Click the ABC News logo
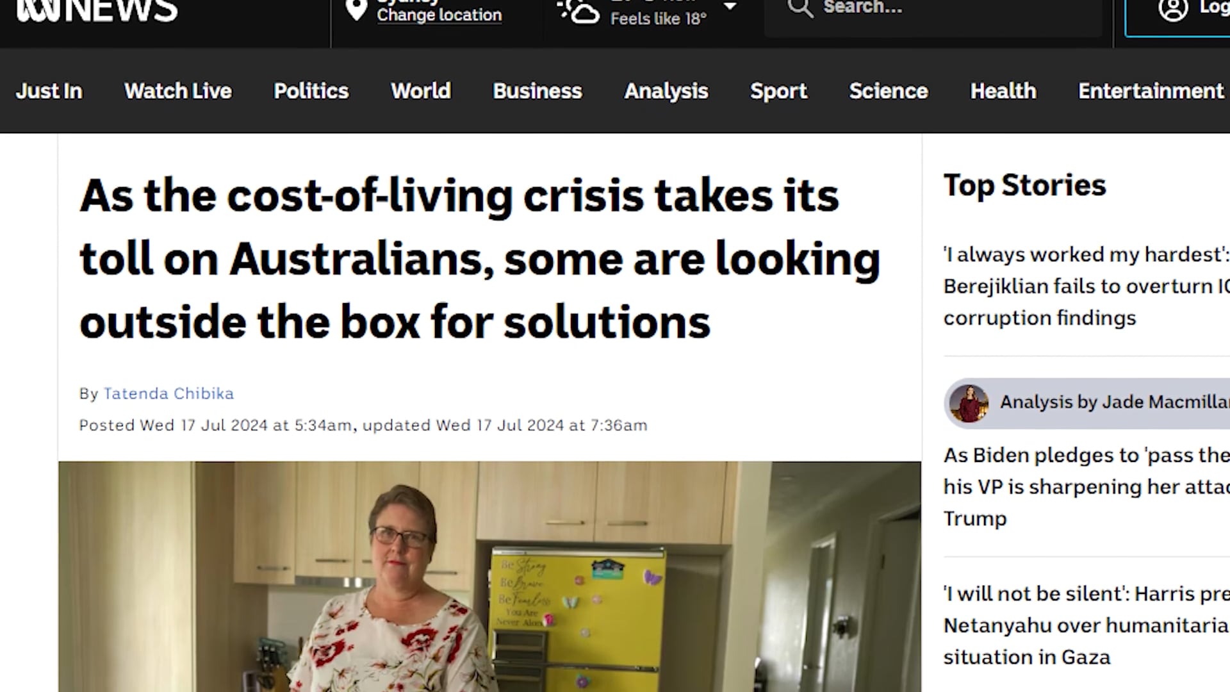Image resolution: width=1230 pixels, height=692 pixels. 97,11
